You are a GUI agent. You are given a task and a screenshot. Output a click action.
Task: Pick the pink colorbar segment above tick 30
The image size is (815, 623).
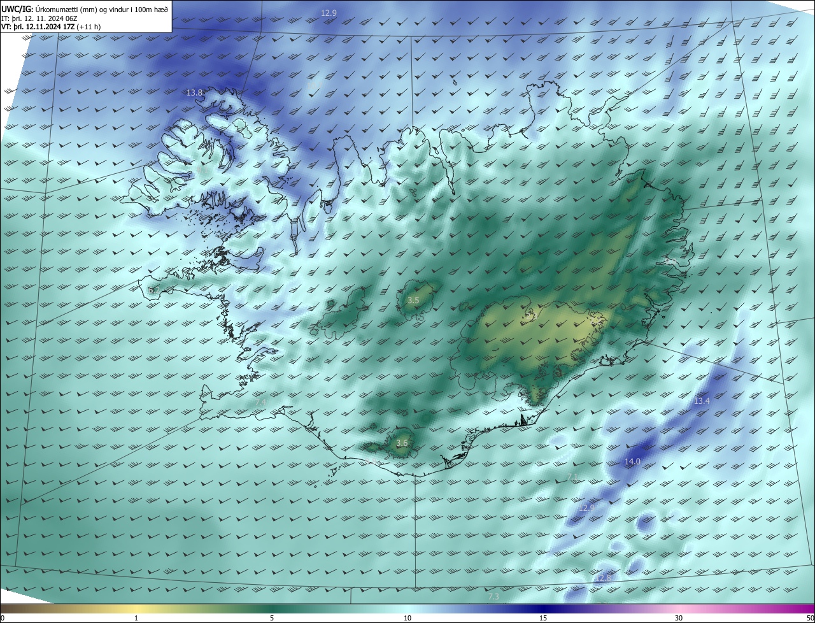(x=679, y=608)
